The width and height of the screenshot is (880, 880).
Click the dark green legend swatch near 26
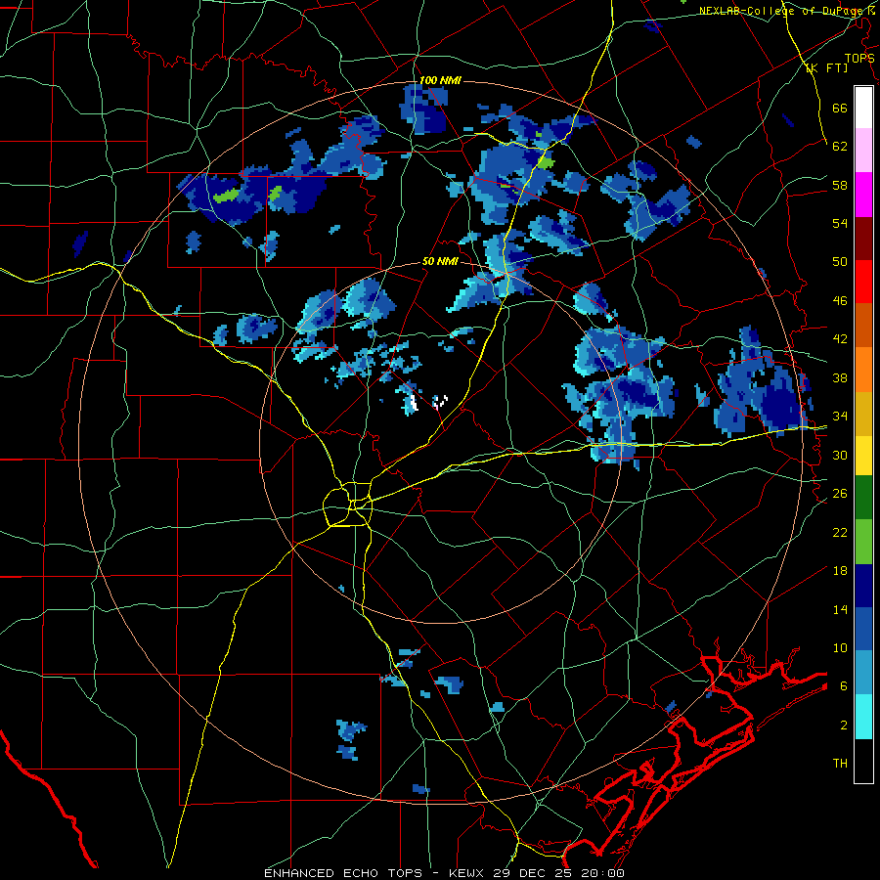[x=863, y=498]
